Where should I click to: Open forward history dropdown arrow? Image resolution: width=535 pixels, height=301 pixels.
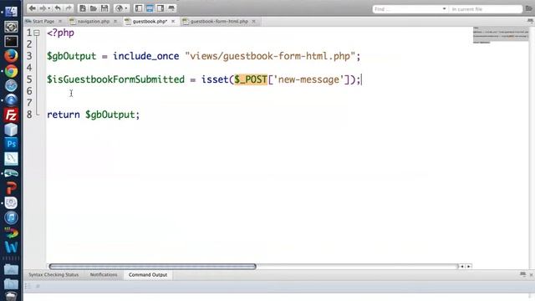49,8
